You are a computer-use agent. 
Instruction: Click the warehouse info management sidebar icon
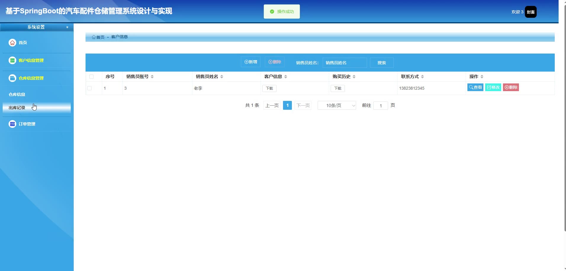[x=12, y=78]
